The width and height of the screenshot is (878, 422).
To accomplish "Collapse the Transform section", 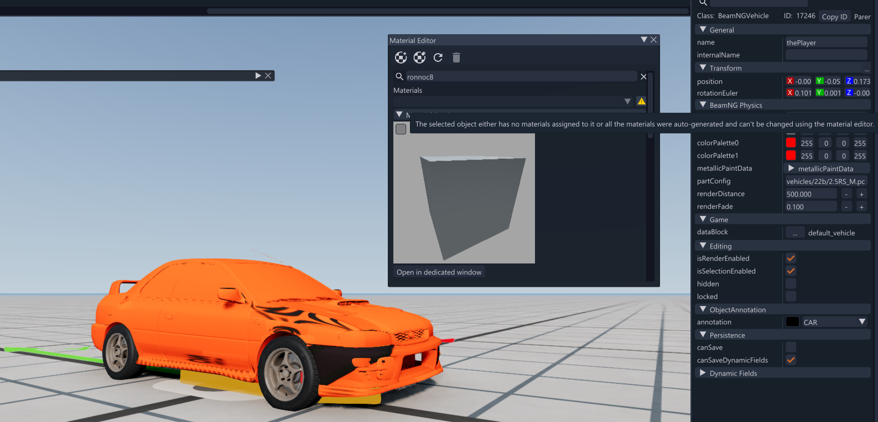I will coord(703,67).
